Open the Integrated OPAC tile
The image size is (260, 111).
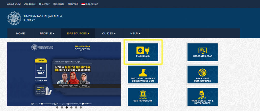[202, 52]
